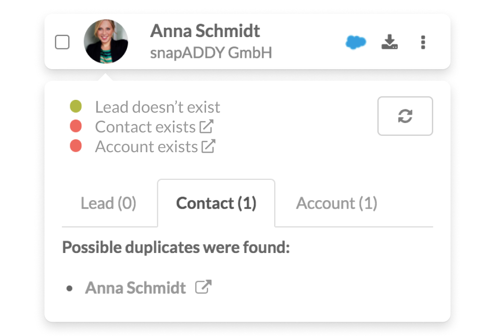Click Anna Schmidt's profile photo
Screen dimensions: 496x336
105,42
